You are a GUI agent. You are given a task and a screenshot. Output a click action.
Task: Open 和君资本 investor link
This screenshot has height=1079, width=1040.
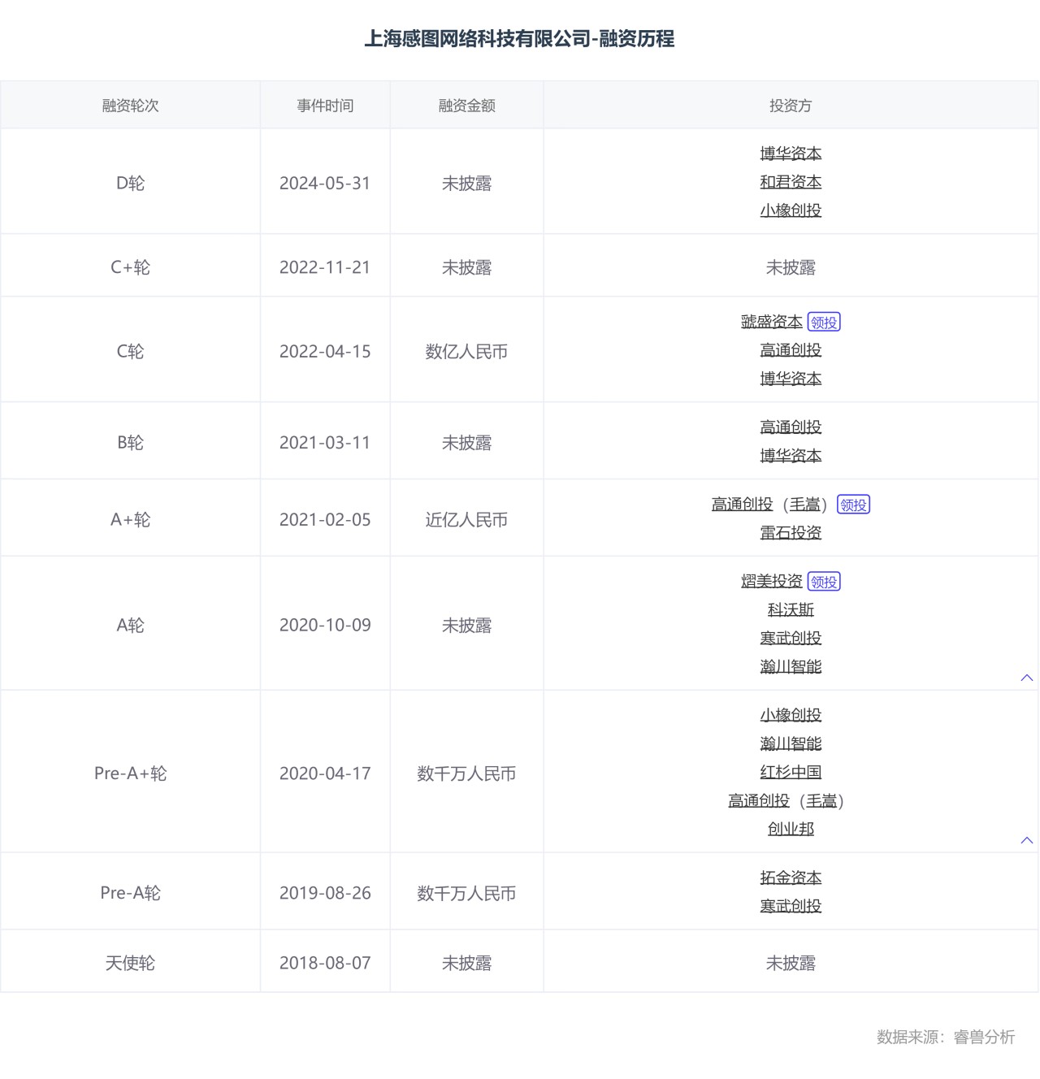click(x=791, y=182)
